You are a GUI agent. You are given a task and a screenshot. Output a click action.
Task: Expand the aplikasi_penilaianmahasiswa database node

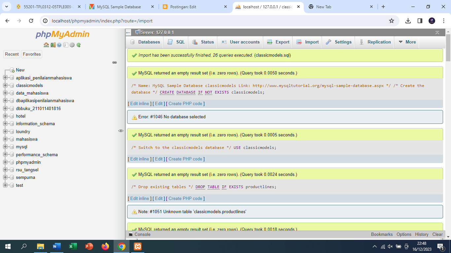tap(5, 78)
